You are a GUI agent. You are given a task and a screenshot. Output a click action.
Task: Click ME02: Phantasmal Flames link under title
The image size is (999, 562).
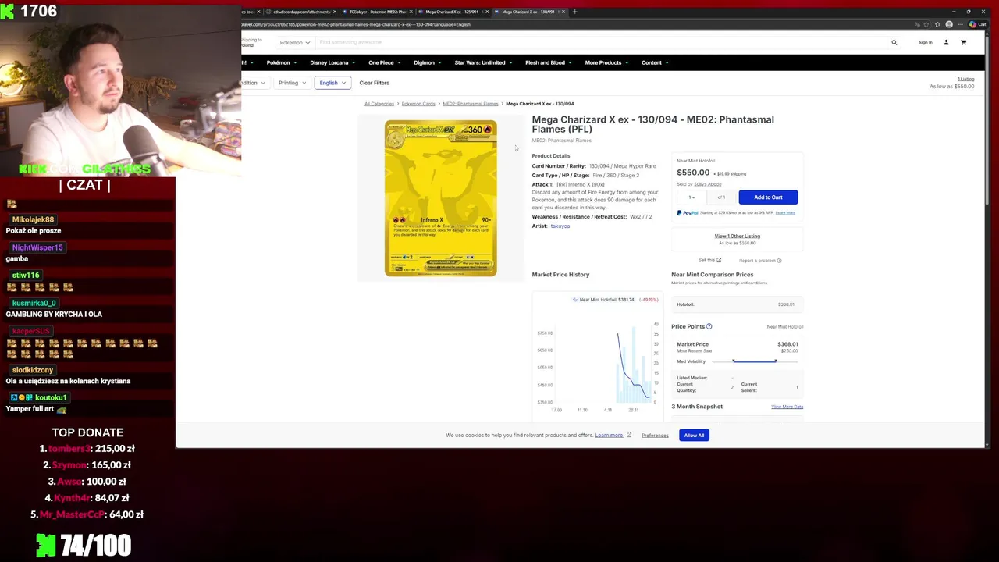561,140
